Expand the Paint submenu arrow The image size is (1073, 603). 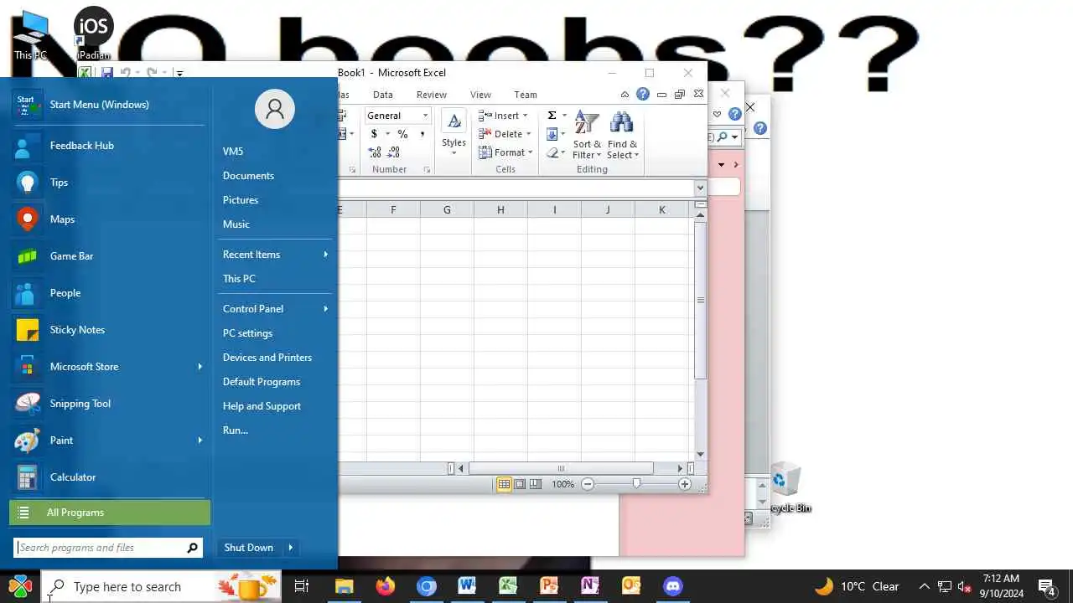[200, 441]
